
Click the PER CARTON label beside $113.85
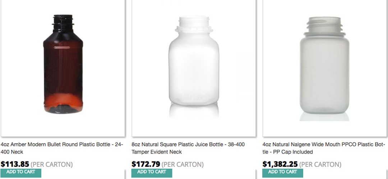52,165
